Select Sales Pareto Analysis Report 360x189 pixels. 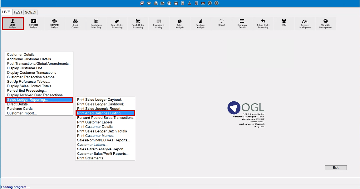pos(105,149)
